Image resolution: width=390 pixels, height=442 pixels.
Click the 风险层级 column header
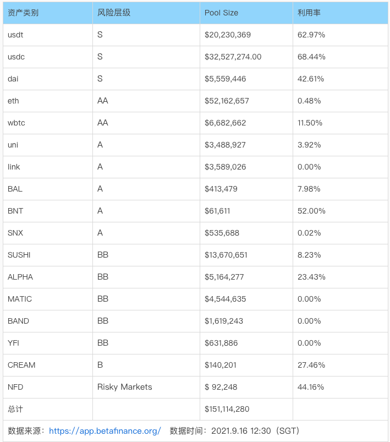(x=114, y=13)
